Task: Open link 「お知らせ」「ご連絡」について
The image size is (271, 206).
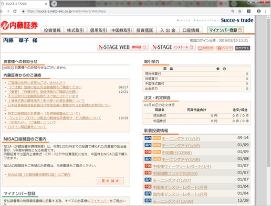Action: coord(32,123)
